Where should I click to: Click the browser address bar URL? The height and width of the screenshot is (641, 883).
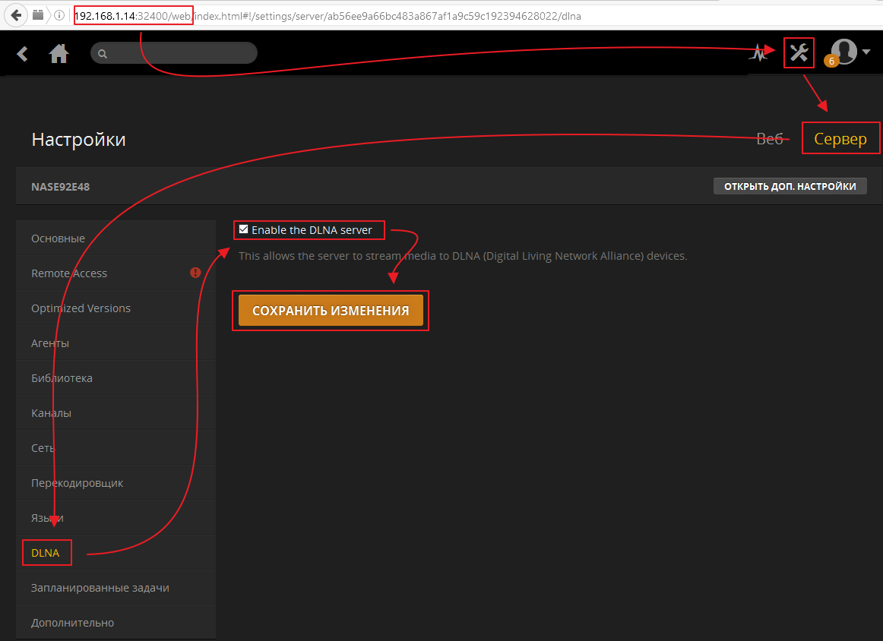(x=328, y=16)
